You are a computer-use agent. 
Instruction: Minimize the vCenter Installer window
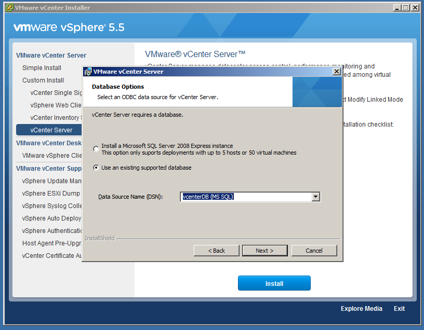click(398, 8)
